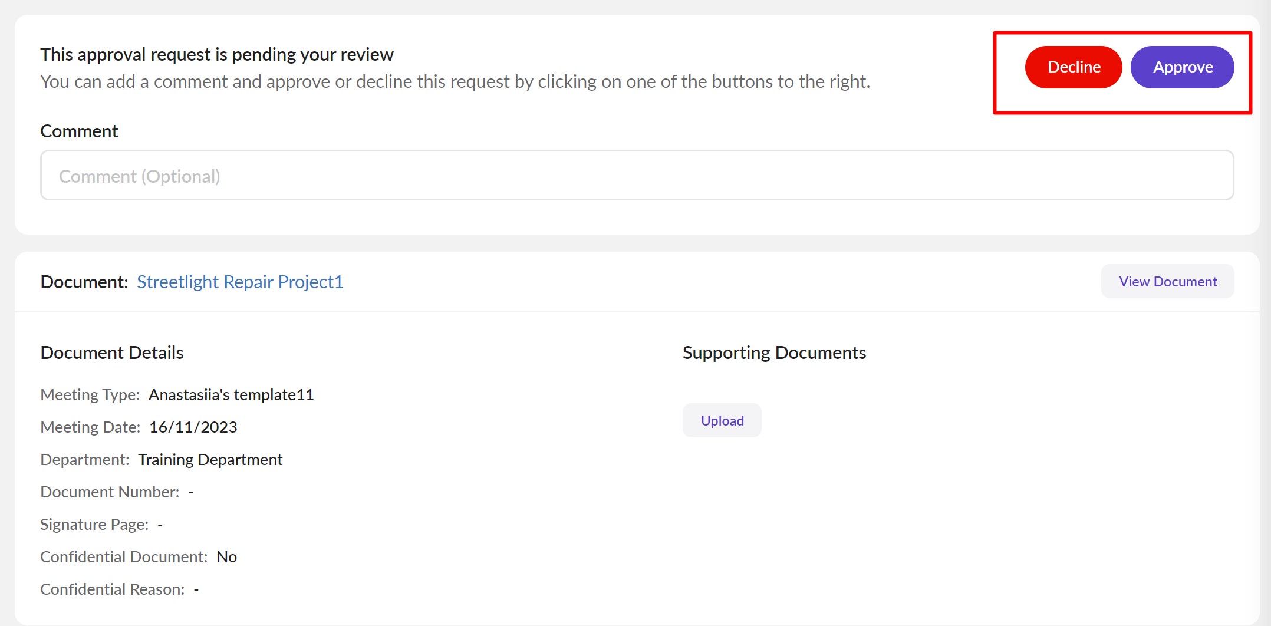Click the Confidential Reason label

[x=112, y=589]
